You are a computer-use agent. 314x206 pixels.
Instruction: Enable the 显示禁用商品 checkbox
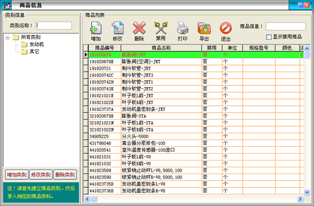268,37
